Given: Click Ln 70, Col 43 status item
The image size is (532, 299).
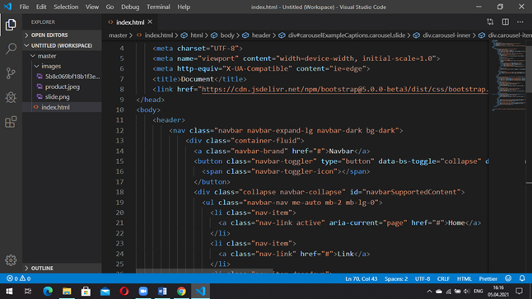Looking at the screenshot, I should (361, 278).
